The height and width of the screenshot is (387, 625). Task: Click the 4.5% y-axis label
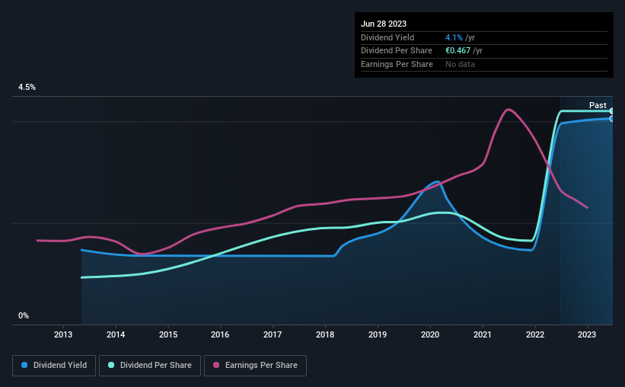27,87
